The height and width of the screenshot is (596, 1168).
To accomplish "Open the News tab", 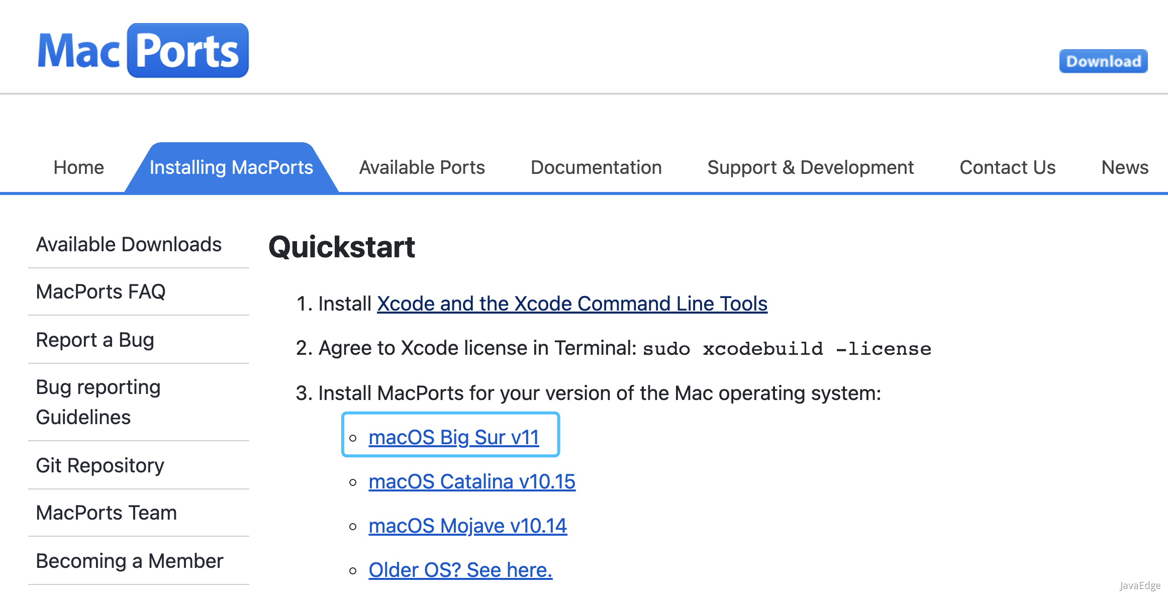I will pos(1124,168).
